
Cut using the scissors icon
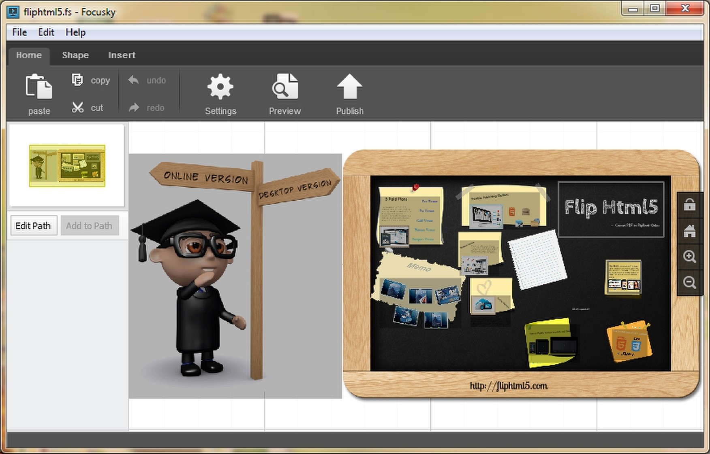click(77, 107)
